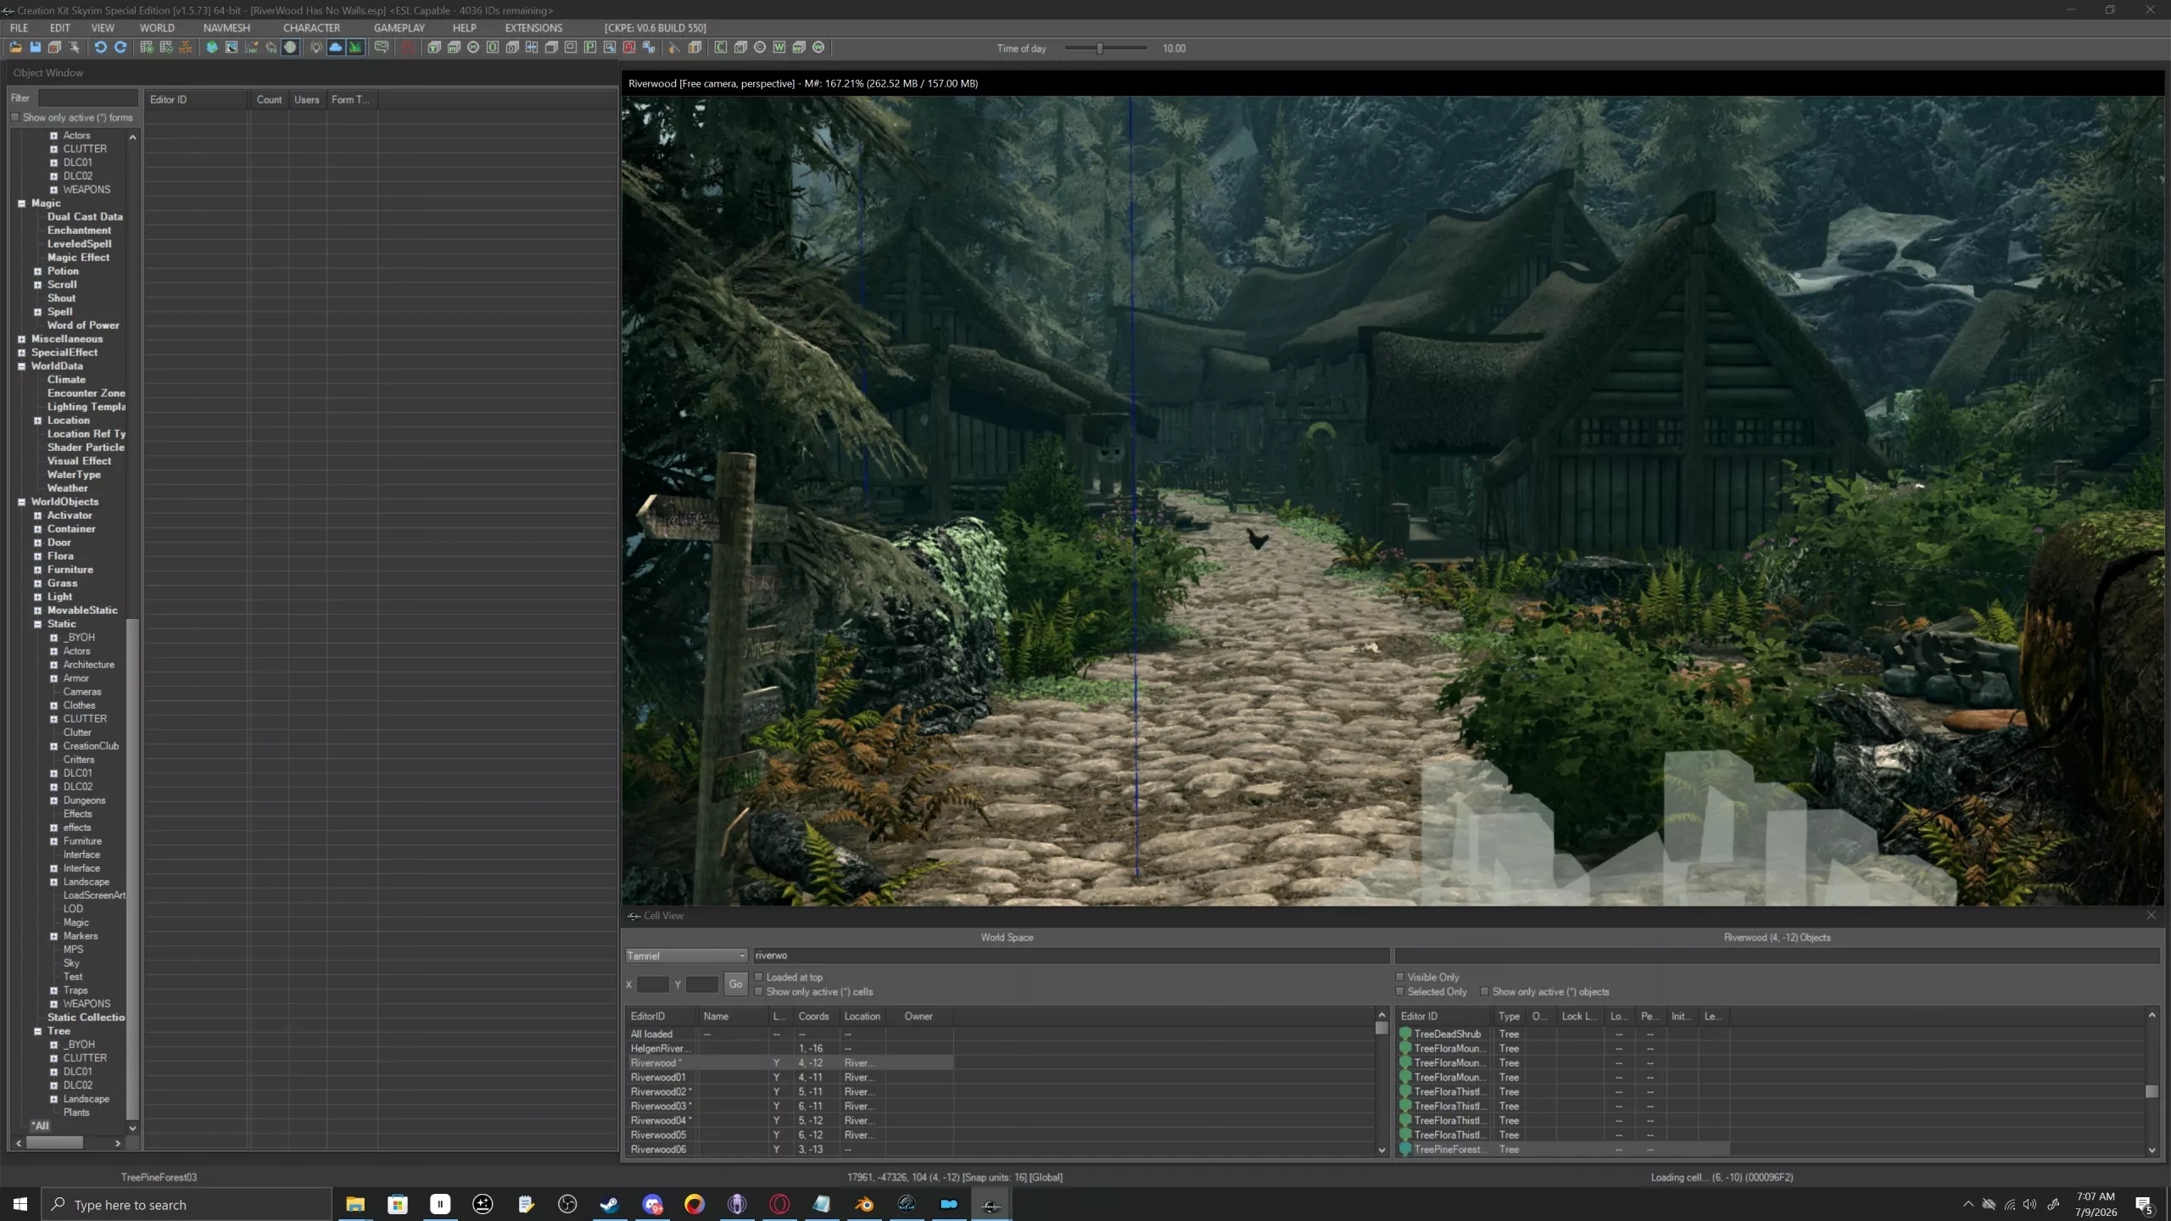Open OBS Studio from the taskbar
2171x1221 pixels.
[567, 1204]
